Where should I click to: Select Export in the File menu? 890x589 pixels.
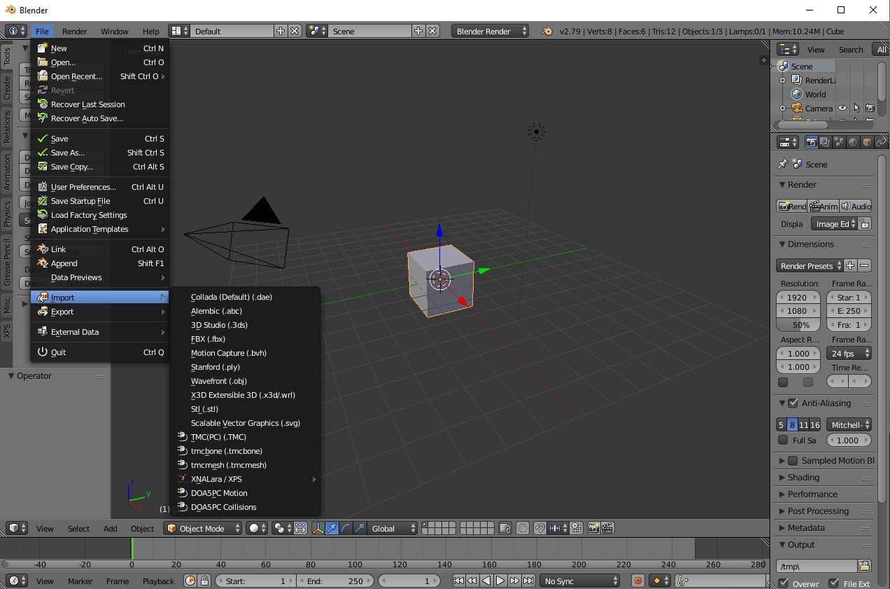(x=100, y=312)
